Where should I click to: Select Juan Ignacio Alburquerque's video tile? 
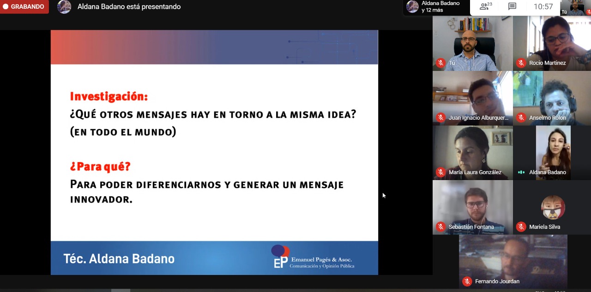472,98
